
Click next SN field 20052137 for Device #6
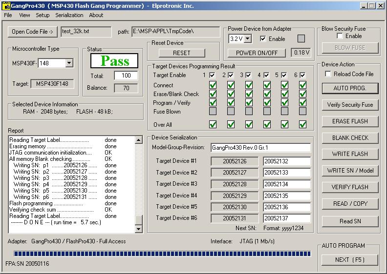(x=287, y=218)
